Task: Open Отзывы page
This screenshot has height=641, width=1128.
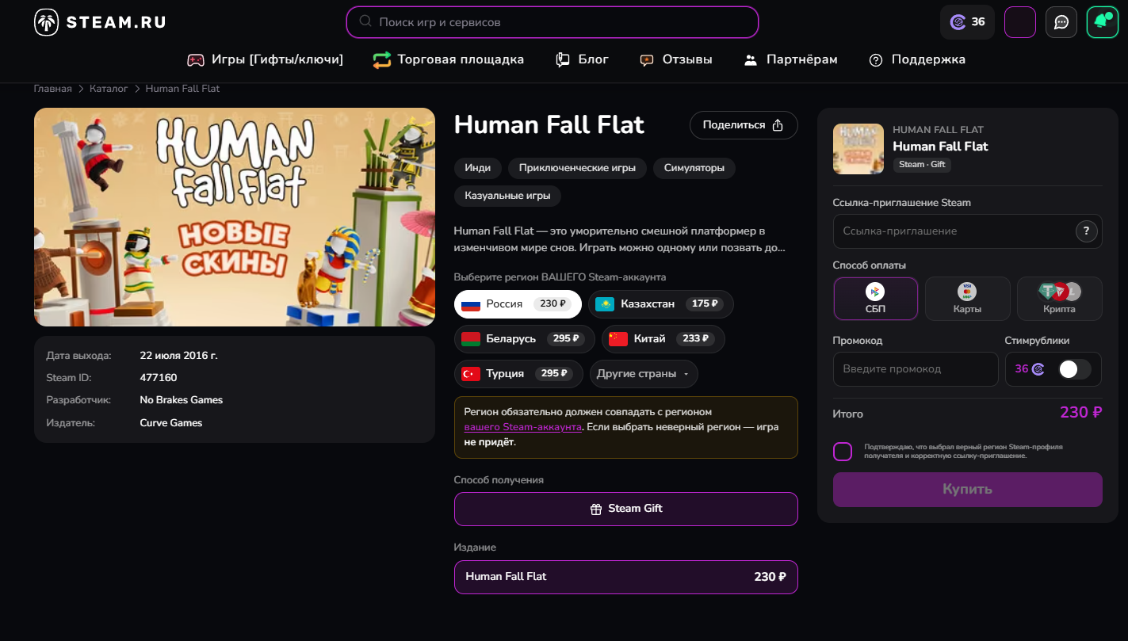Action: (676, 59)
